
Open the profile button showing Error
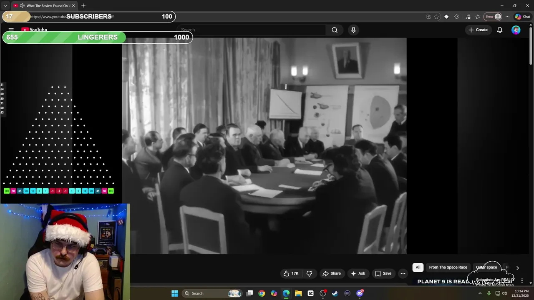(492, 17)
